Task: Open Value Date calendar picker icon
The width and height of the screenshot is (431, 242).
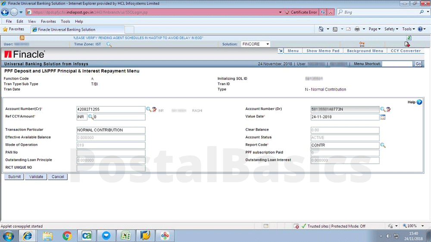Action: (x=382, y=117)
